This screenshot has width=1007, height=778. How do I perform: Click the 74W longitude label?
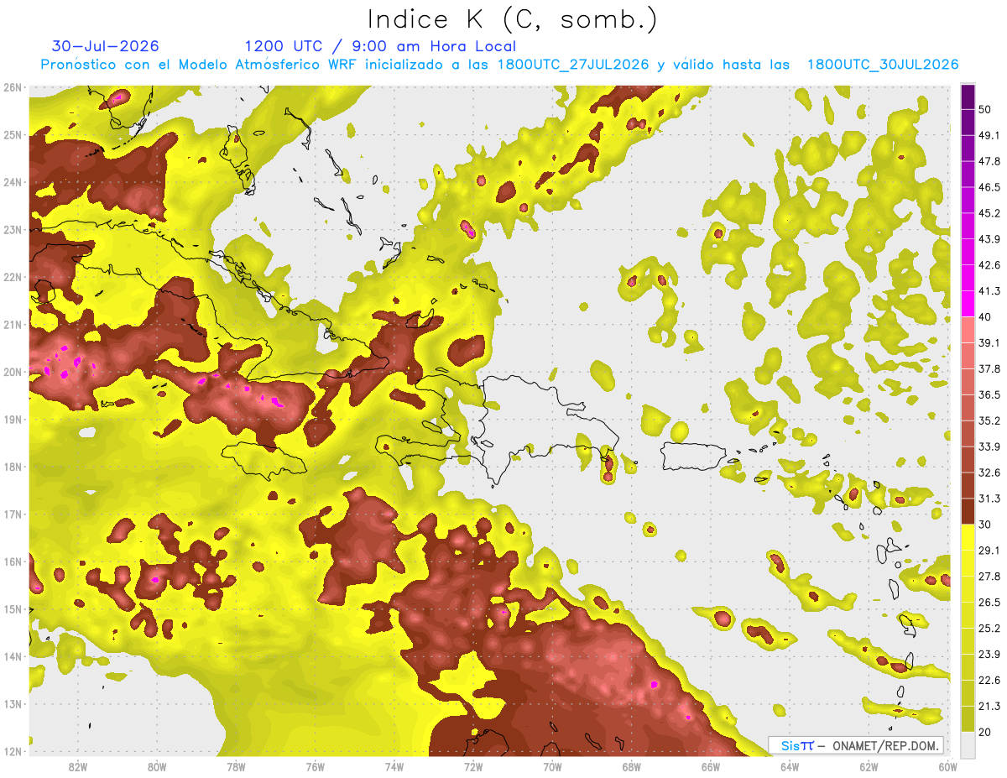tap(394, 766)
